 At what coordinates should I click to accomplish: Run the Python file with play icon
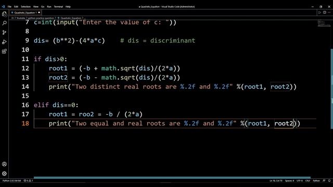coord(319,12)
